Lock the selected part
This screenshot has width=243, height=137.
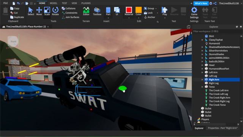pyautogui.click(x=148, y=13)
